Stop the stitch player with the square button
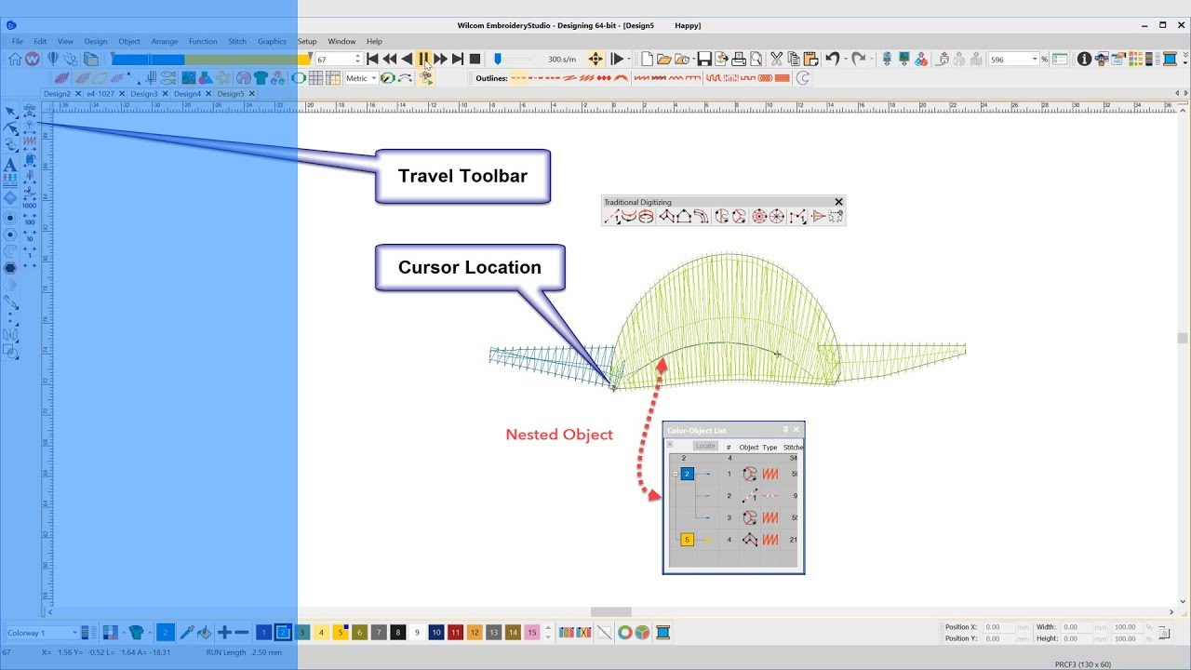Screen dimensions: 1191x670 coord(475,59)
